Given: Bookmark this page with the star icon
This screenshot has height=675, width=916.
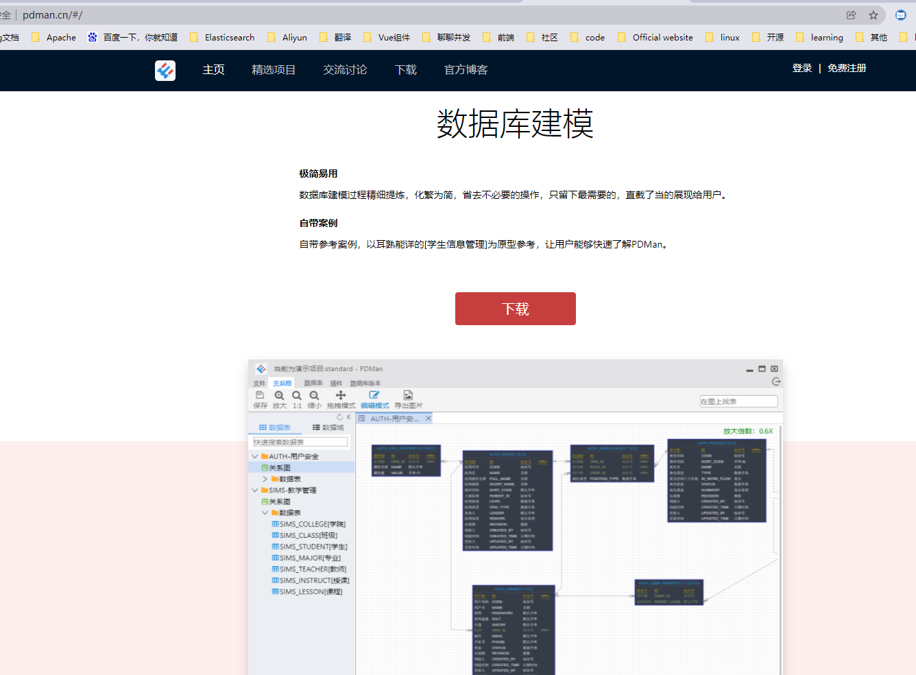Looking at the screenshot, I should pos(873,15).
